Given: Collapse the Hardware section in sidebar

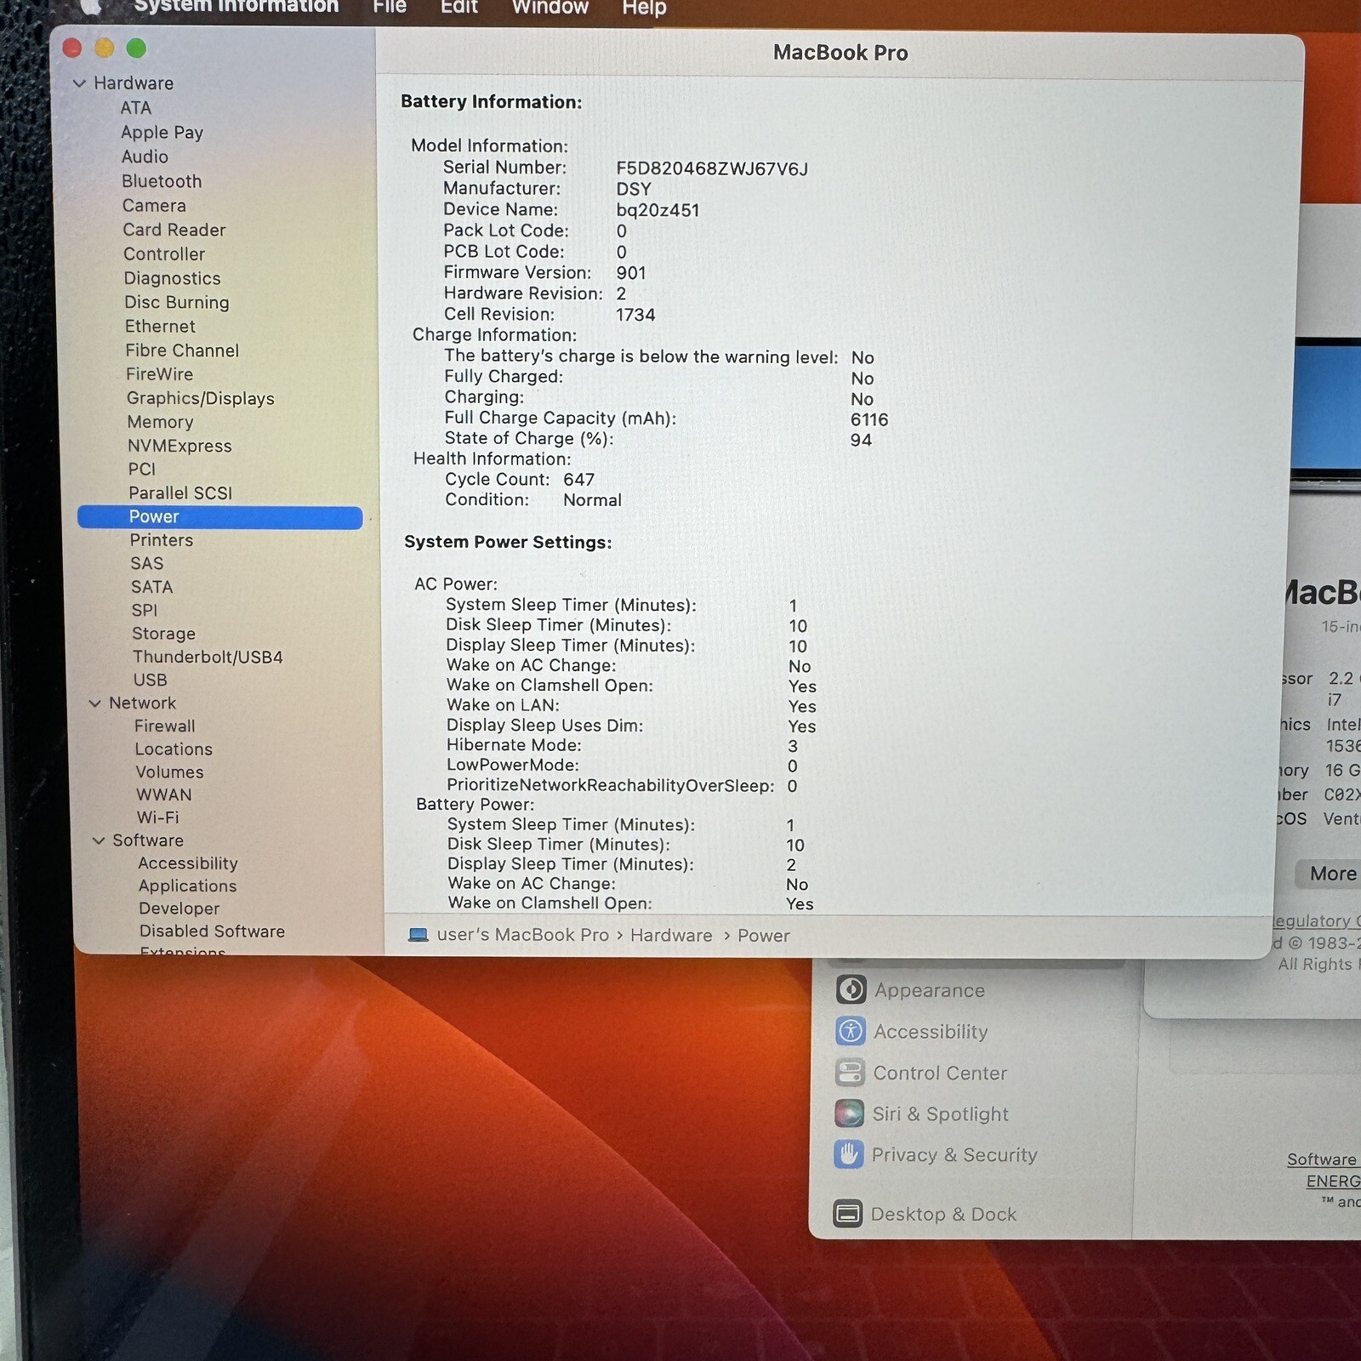Looking at the screenshot, I should click(79, 83).
